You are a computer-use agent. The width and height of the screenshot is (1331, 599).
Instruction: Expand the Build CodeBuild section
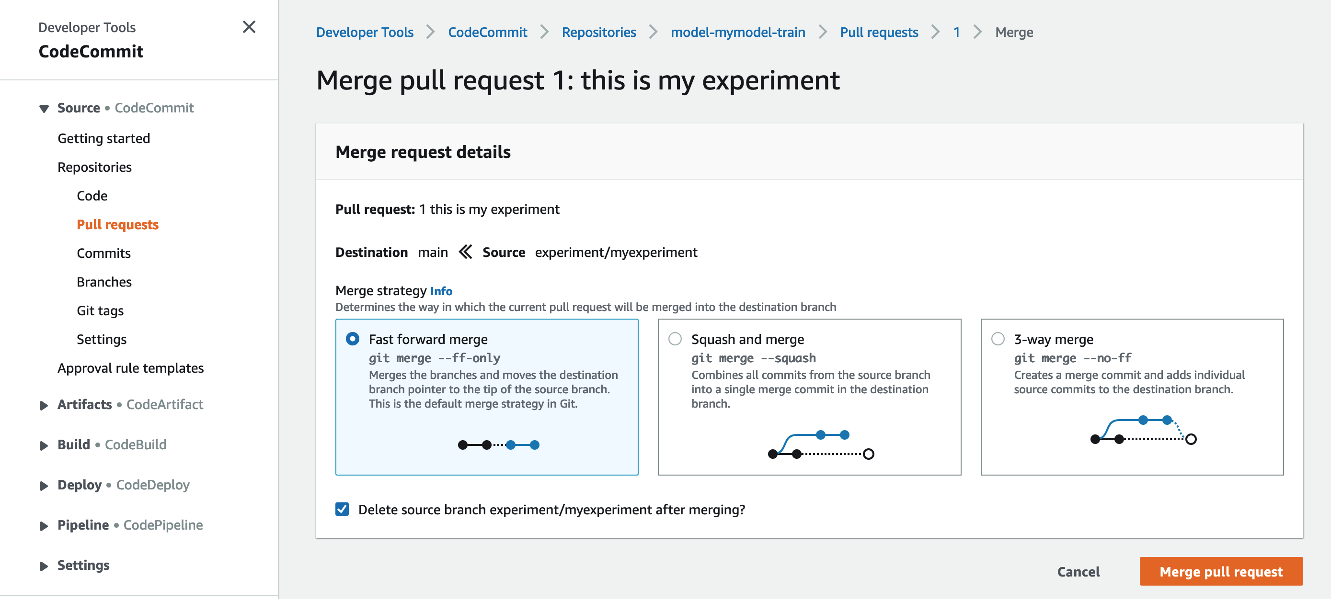(44, 445)
